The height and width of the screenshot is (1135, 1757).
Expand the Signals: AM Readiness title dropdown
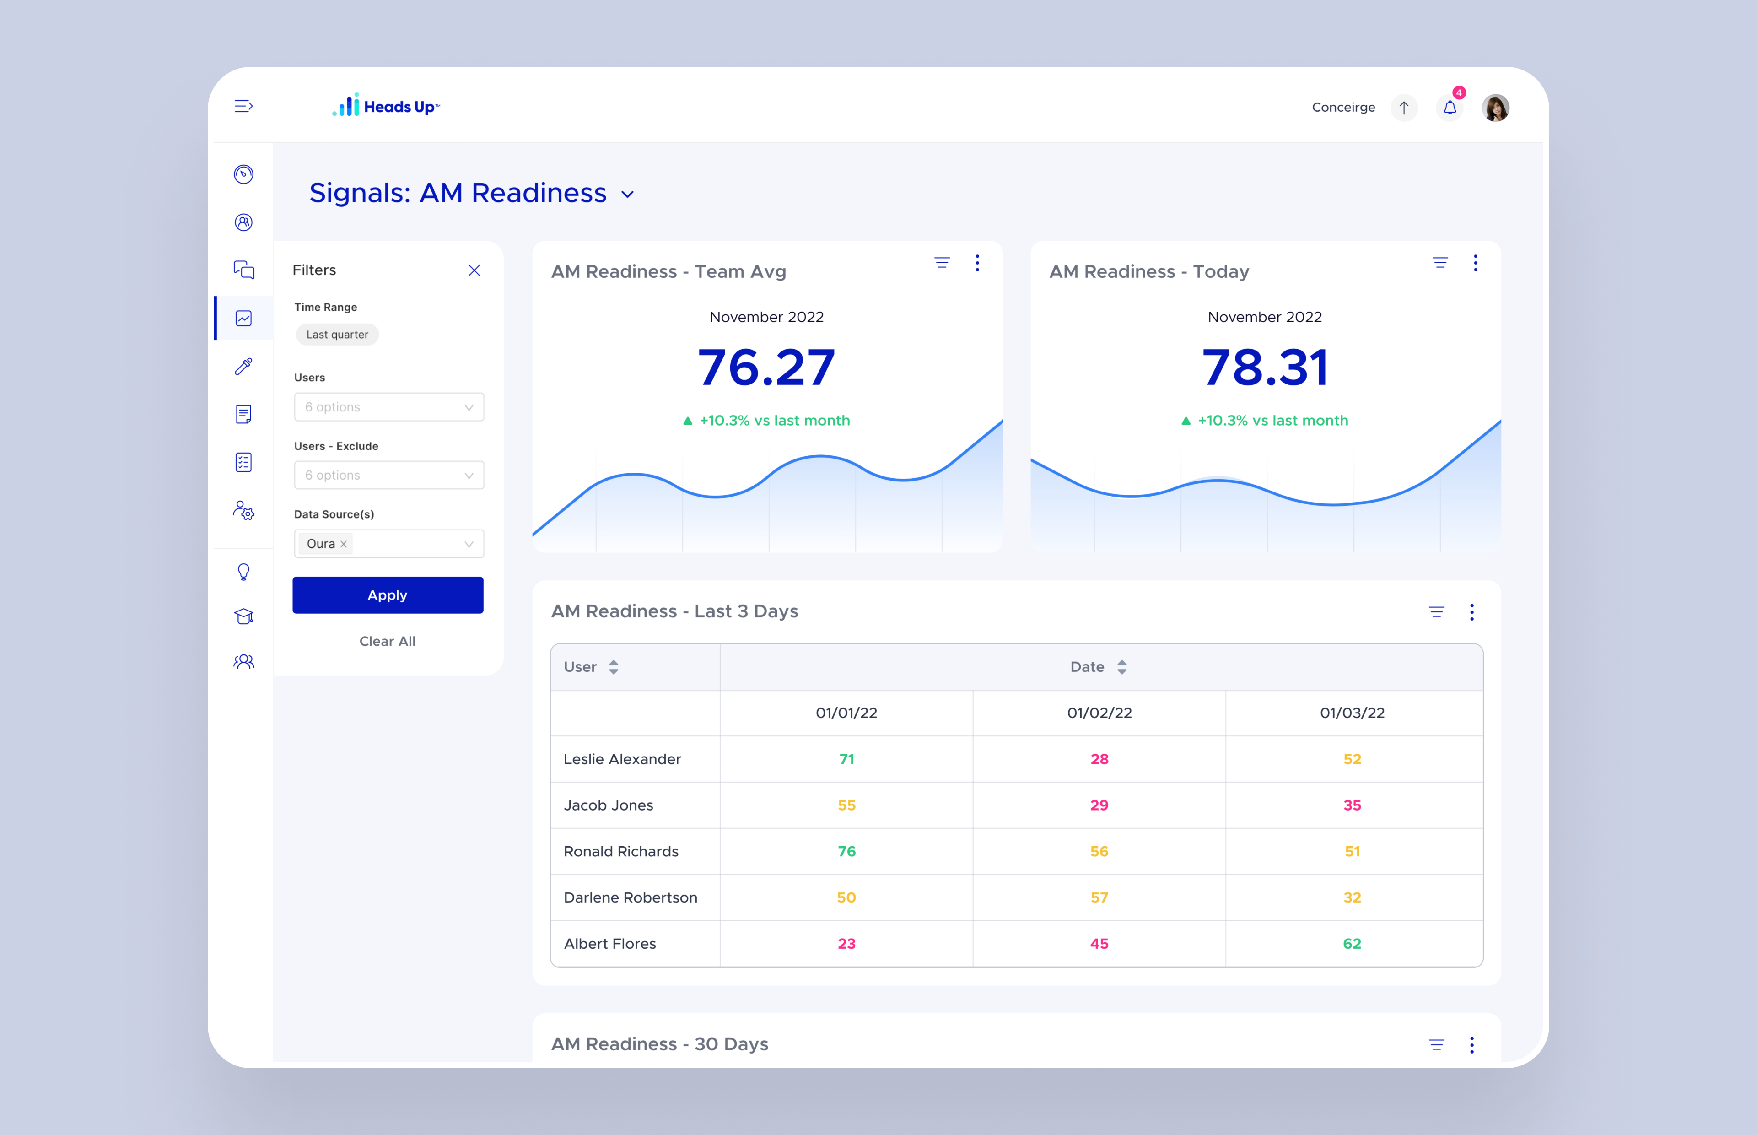[628, 195]
